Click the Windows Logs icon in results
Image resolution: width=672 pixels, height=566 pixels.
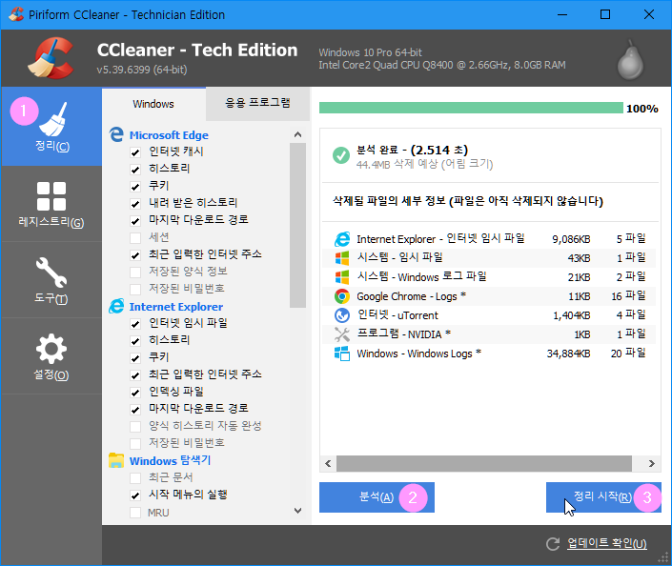[342, 354]
